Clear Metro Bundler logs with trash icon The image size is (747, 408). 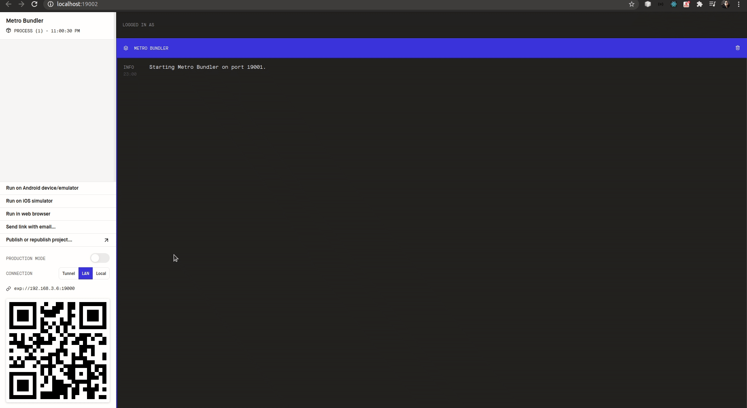737,48
